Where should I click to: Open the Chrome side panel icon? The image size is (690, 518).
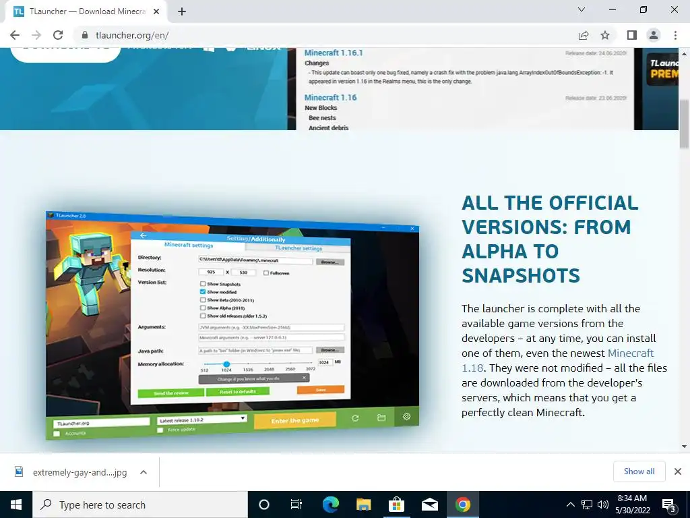[632, 35]
